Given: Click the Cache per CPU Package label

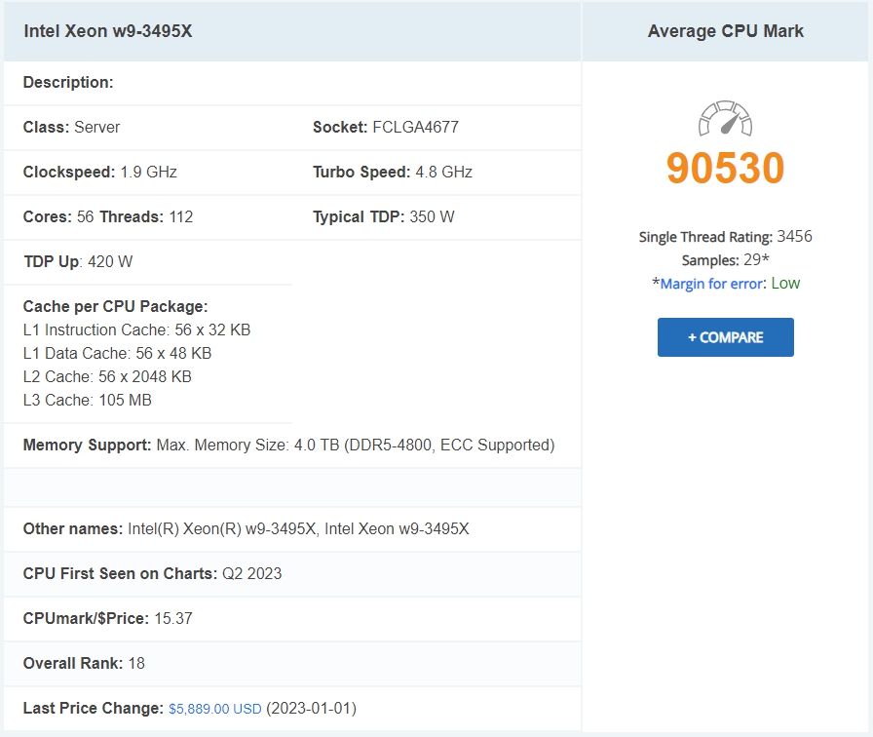Looking at the screenshot, I should click(115, 306).
